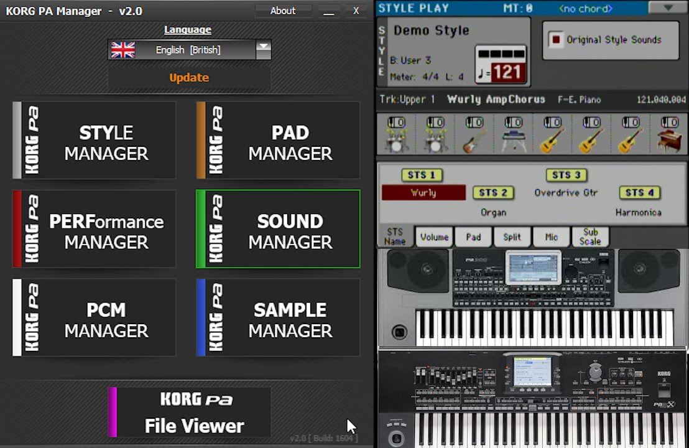Switch to the Split tab
Screen dimensions: 689x448
tap(512, 237)
